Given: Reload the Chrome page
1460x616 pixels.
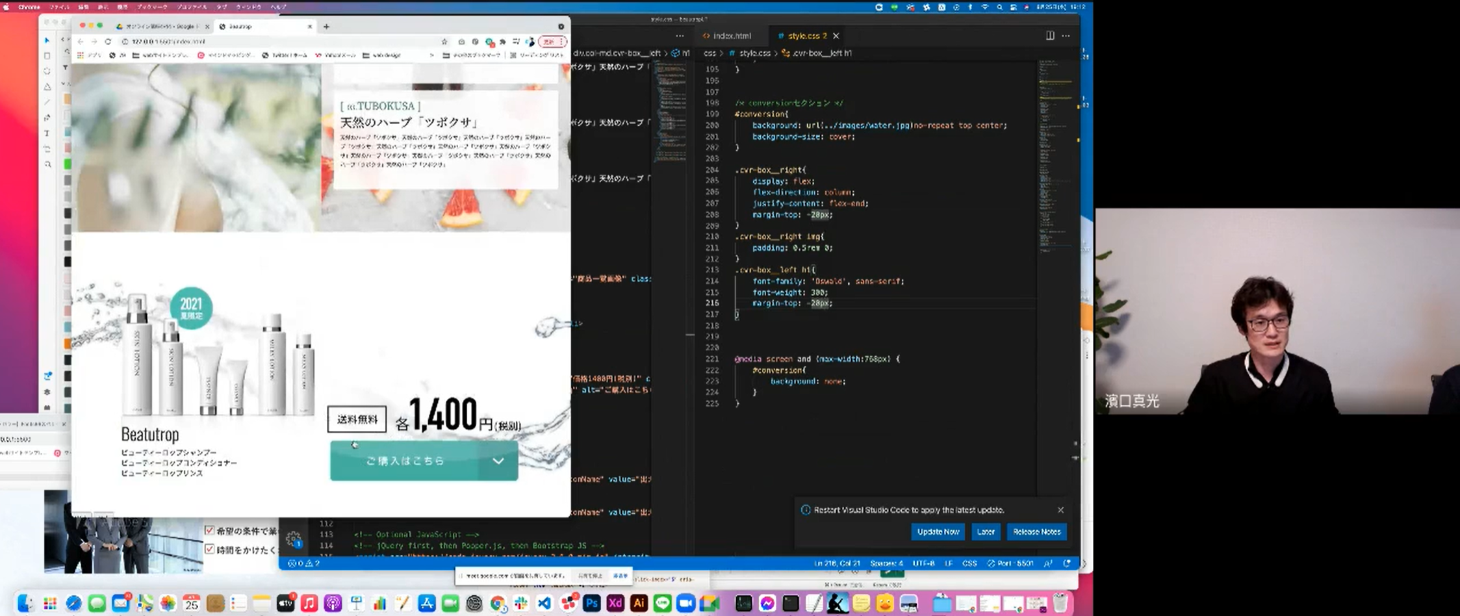Looking at the screenshot, I should click(x=108, y=41).
